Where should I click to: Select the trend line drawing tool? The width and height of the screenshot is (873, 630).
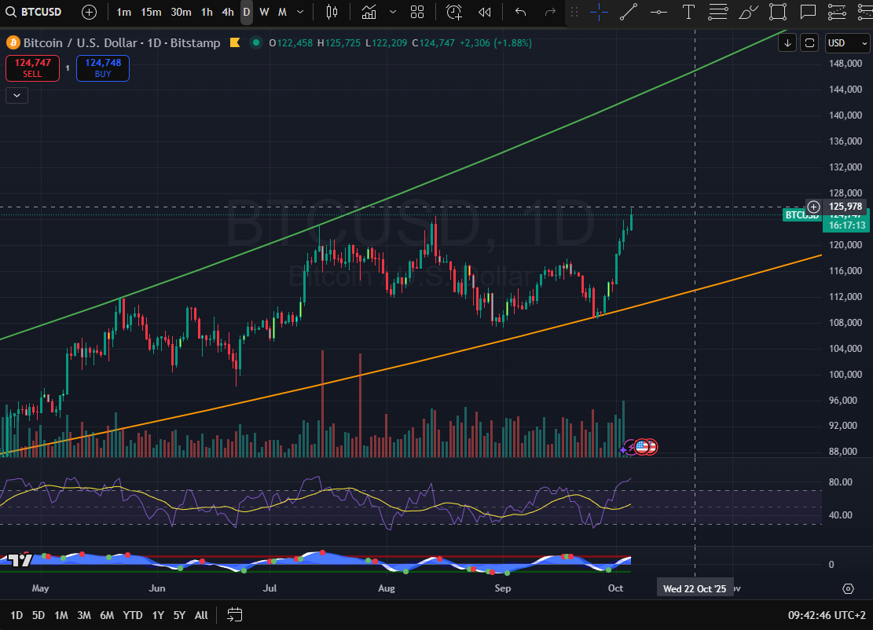629,12
